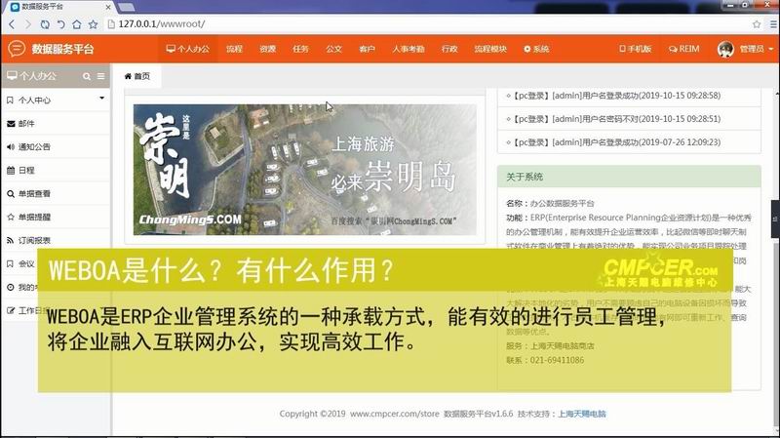780x438 pixels.
Task: Open a new browser tab
Action: point(126,7)
